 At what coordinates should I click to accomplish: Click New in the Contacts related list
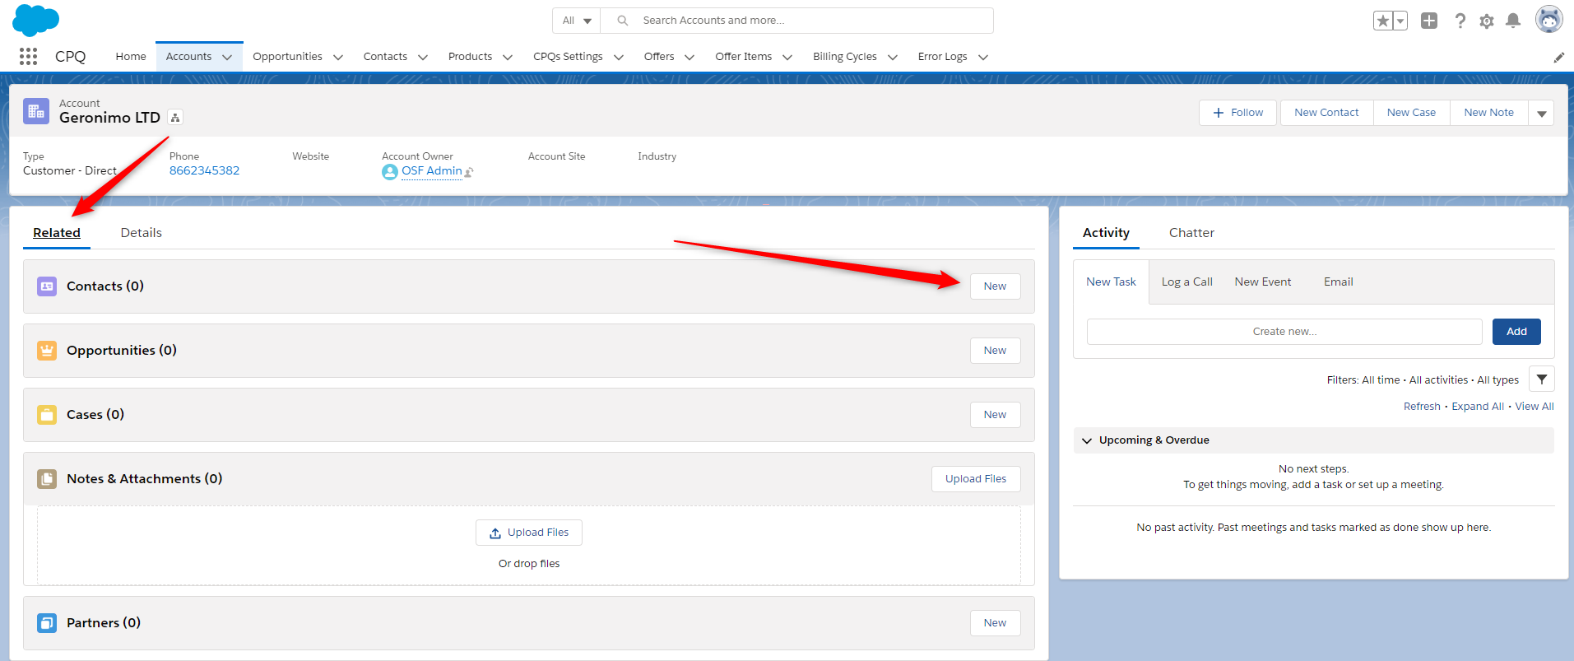pyautogui.click(x=995, y=286)
